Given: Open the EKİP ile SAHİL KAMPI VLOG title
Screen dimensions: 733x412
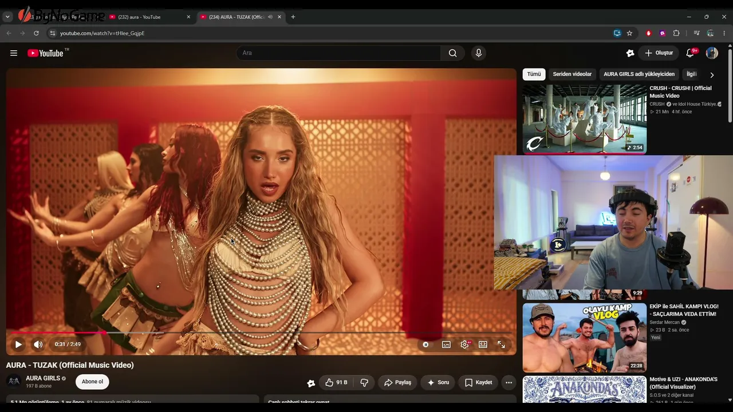Looking at the screenshot, I should [684, 310].
